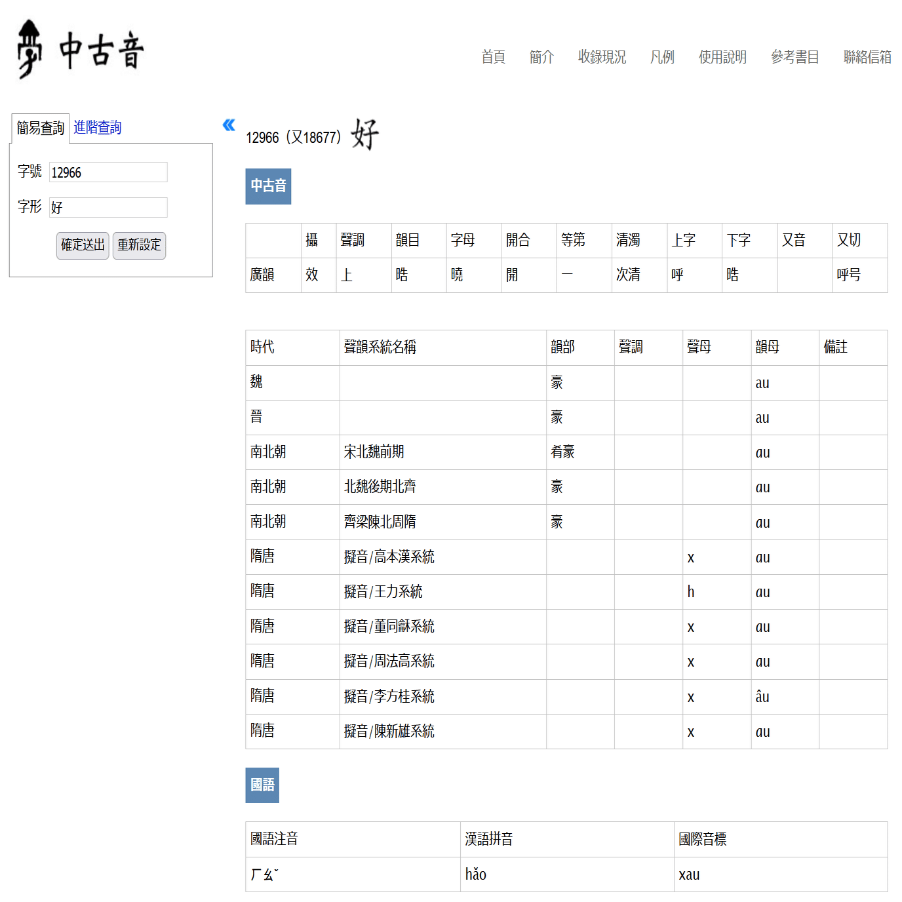The width and height of the screenshot is (902, 902).
Task: Click the large character 好 heading
Action: click(364, 135)
